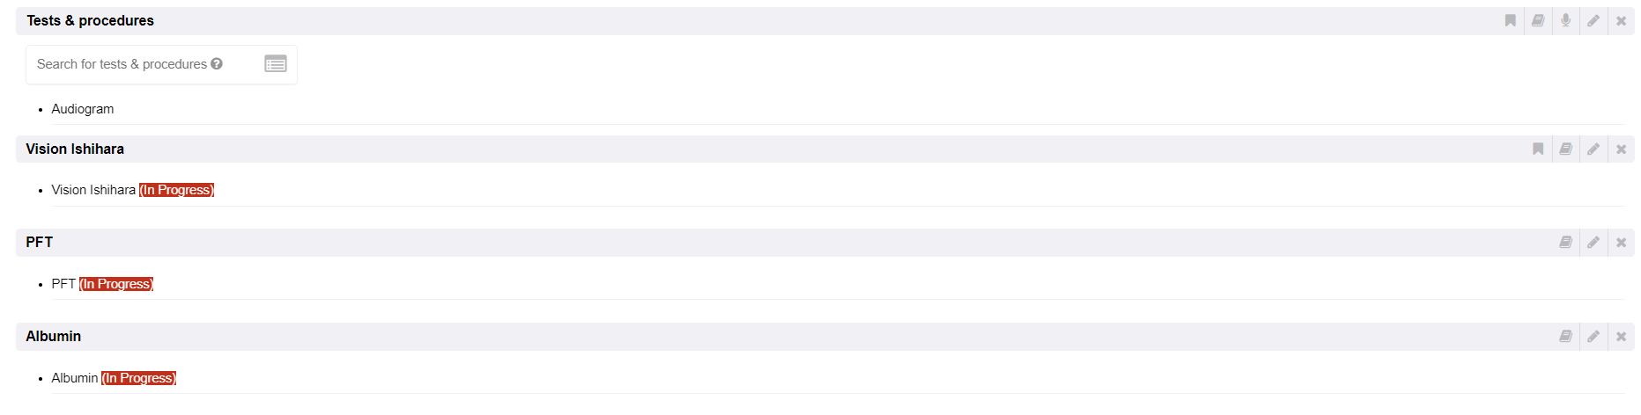This screenshot has width=1641, height=415.
Task: Edit the Vision Ishihara section
Action: point(1593,149)
